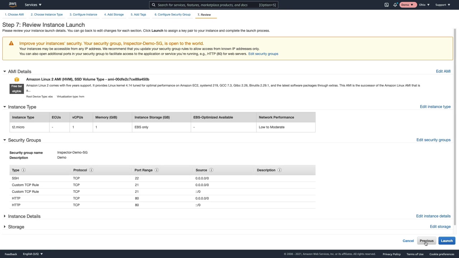Image resolution: width=459 pixels, height=258 pixels.
Task: Open the English (US) language selector
Action: point(33,254)
